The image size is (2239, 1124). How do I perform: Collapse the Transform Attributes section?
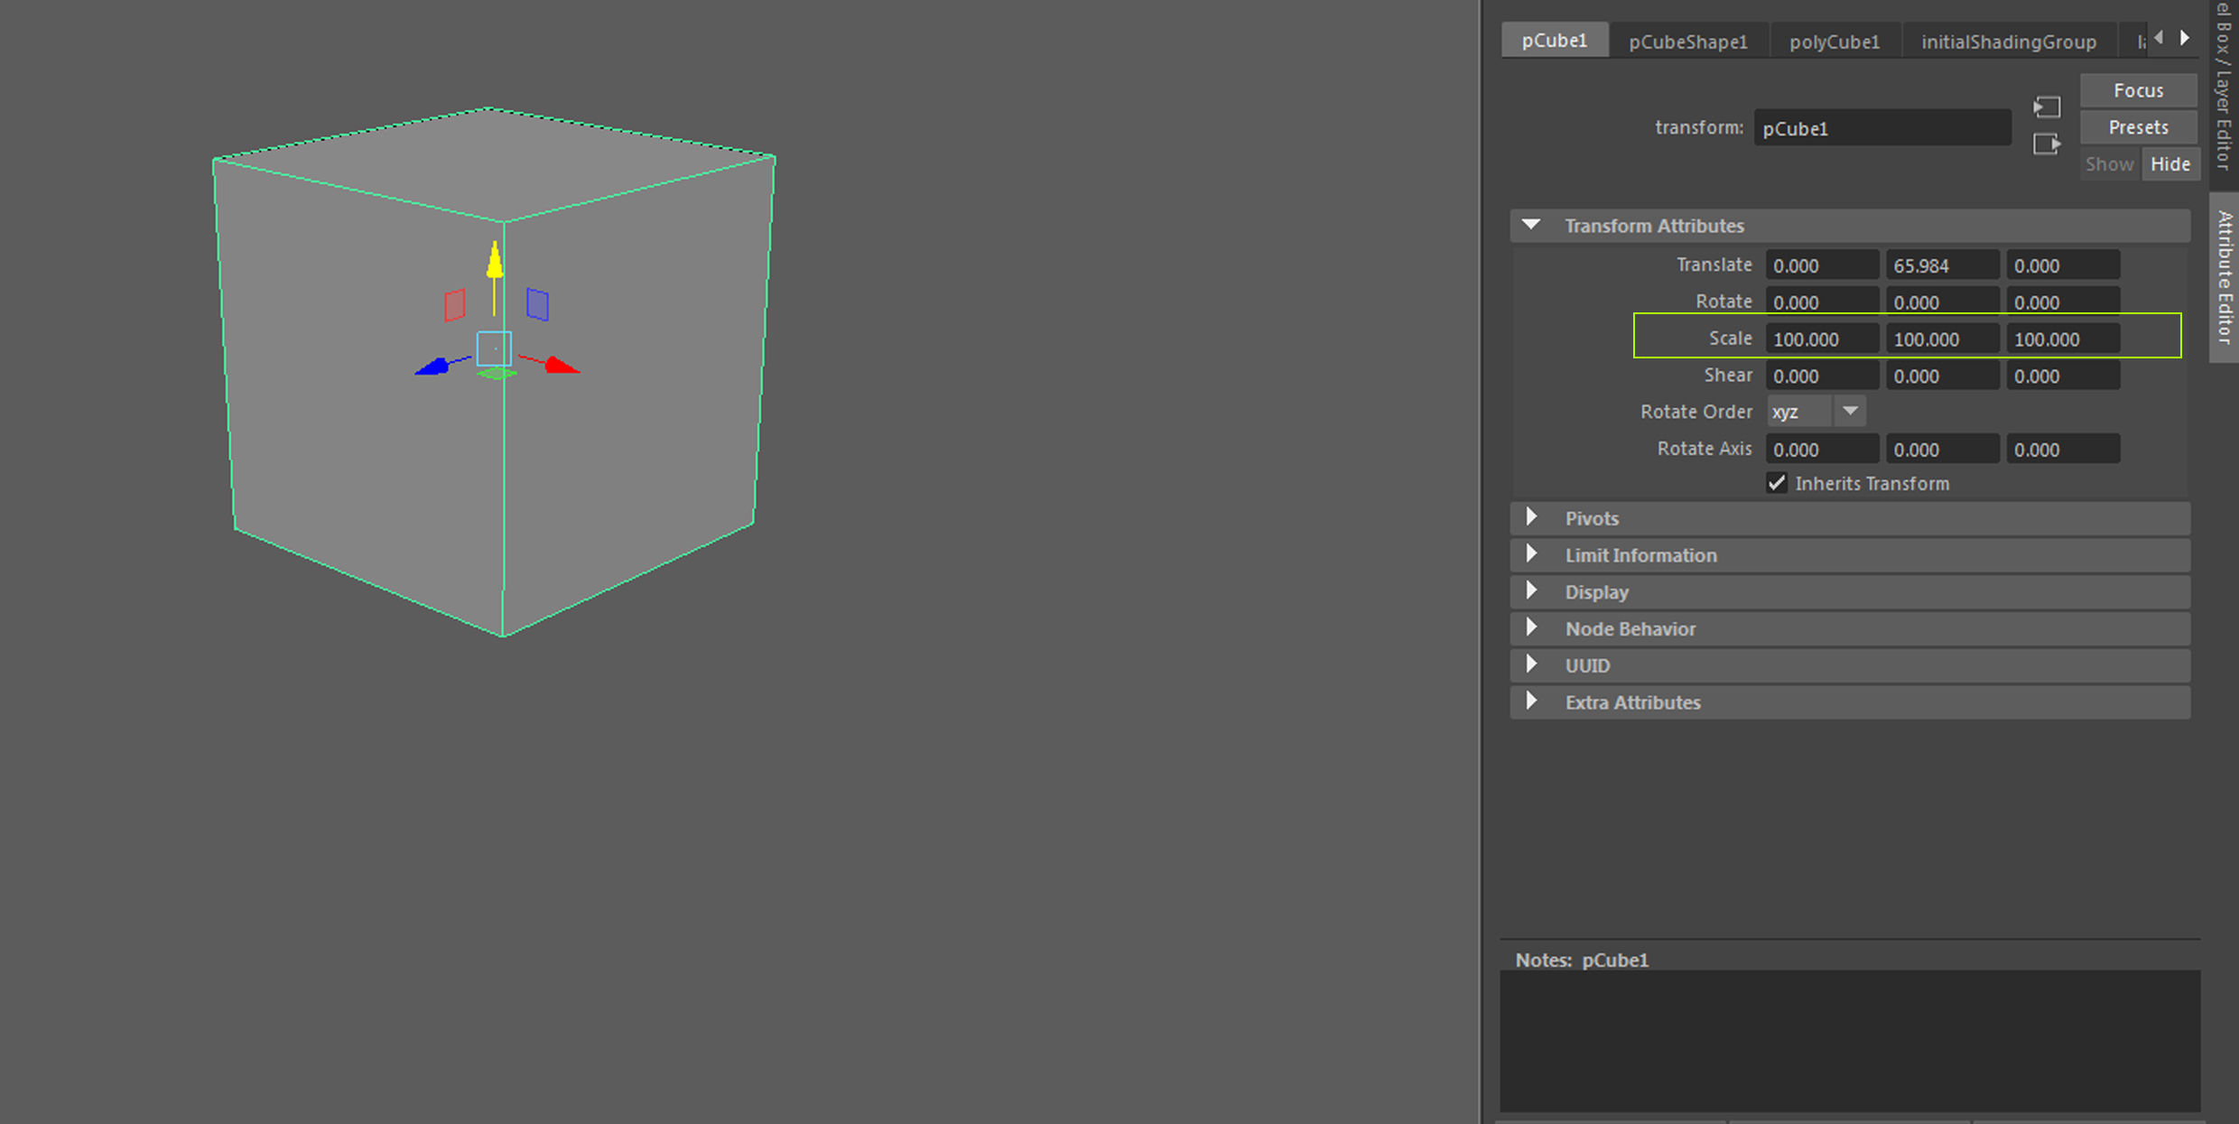coord(1531,225)
